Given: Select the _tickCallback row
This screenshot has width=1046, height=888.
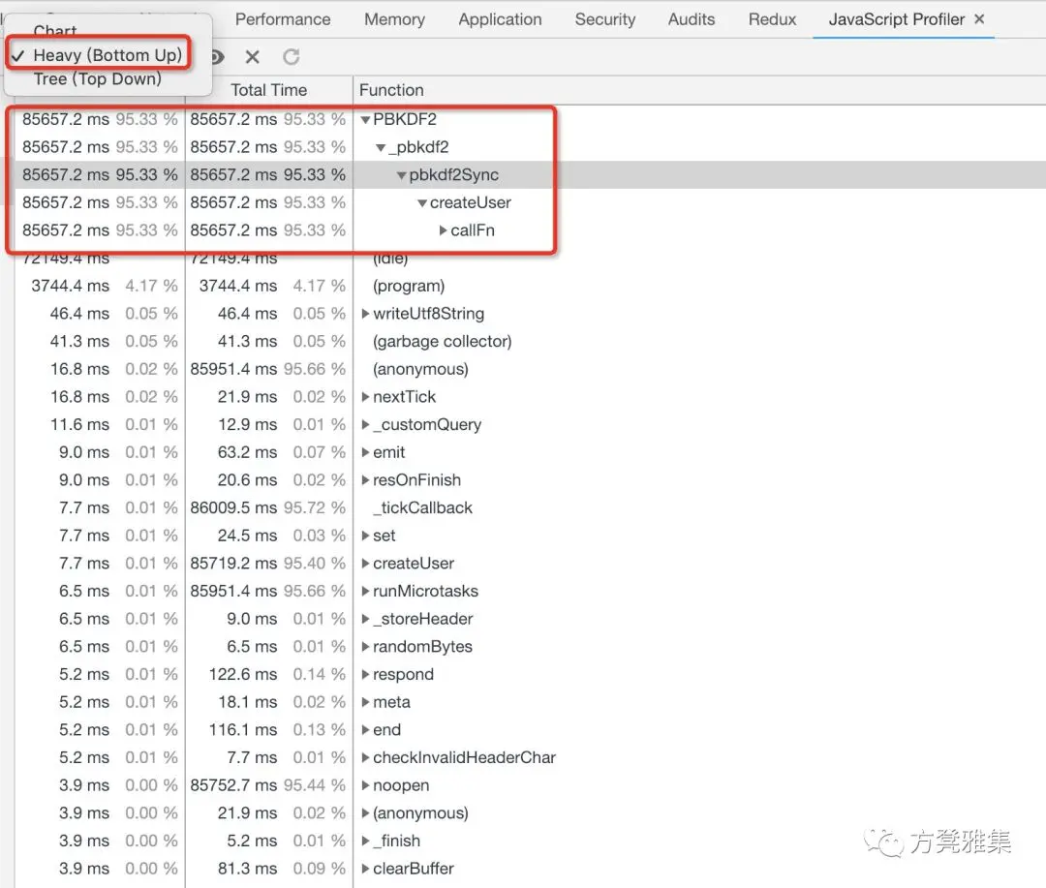Looking at the screenshot, I should (x=530, y=507).
